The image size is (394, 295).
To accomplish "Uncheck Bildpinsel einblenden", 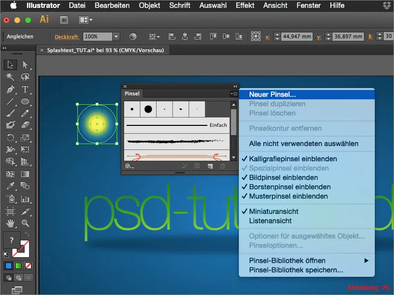I will pyautogui.click(x=283, y=177).
